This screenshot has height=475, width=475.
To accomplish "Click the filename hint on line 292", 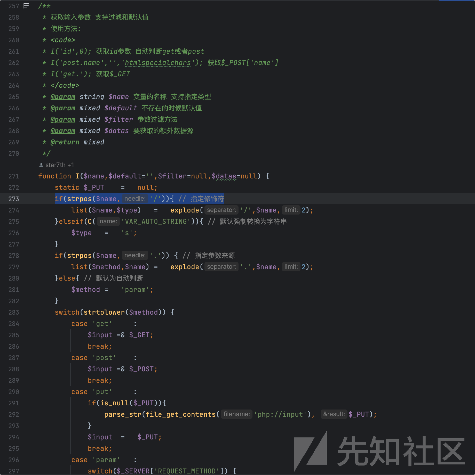I will point(237,414).
